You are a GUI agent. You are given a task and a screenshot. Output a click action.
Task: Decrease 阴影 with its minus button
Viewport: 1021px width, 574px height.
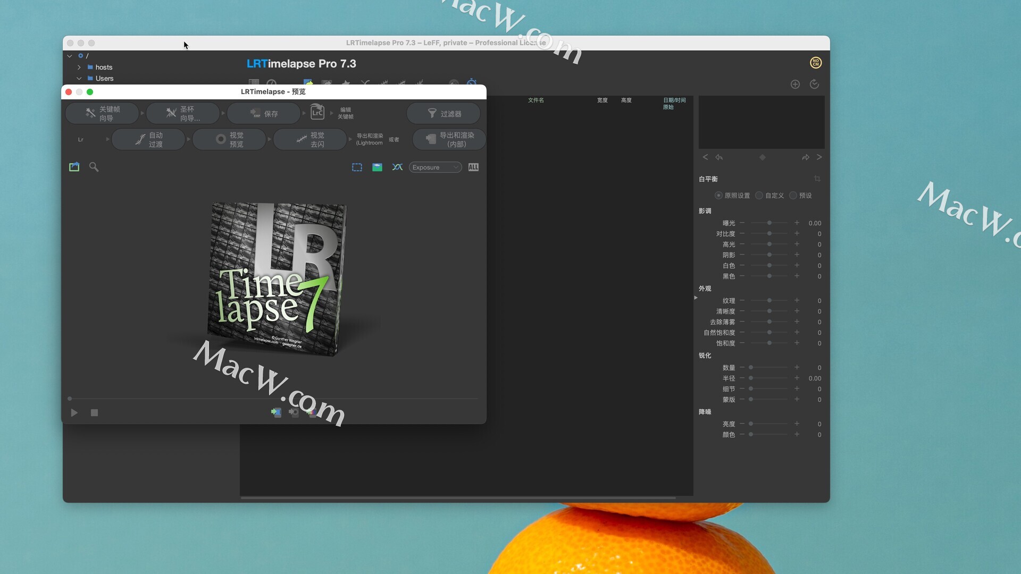coord(742,255)
